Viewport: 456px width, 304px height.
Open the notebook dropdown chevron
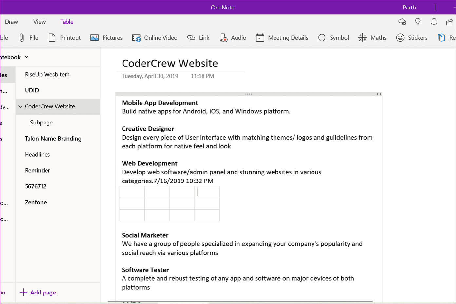click(27, 57)
